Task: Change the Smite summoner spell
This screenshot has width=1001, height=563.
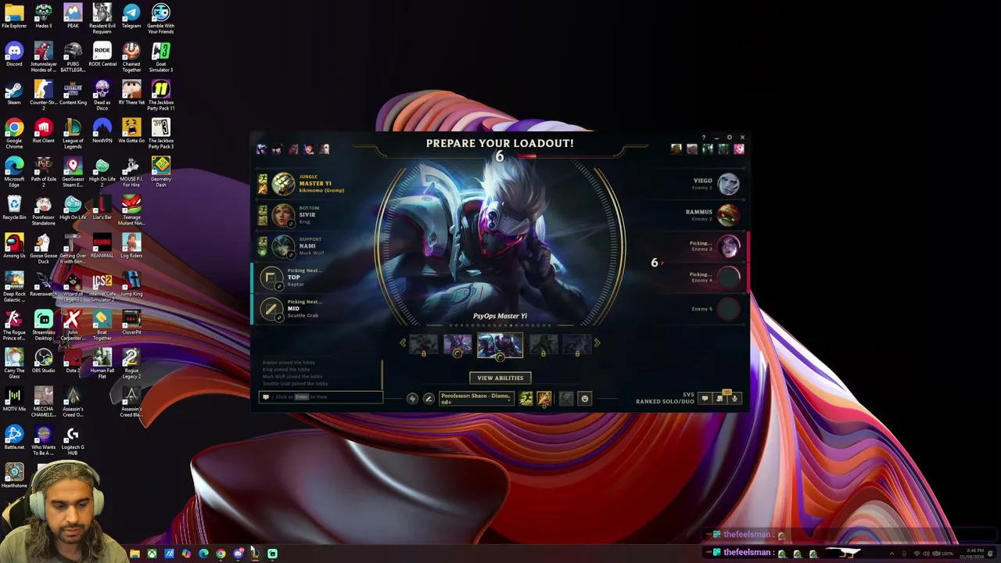Action: tap(544, 399)
